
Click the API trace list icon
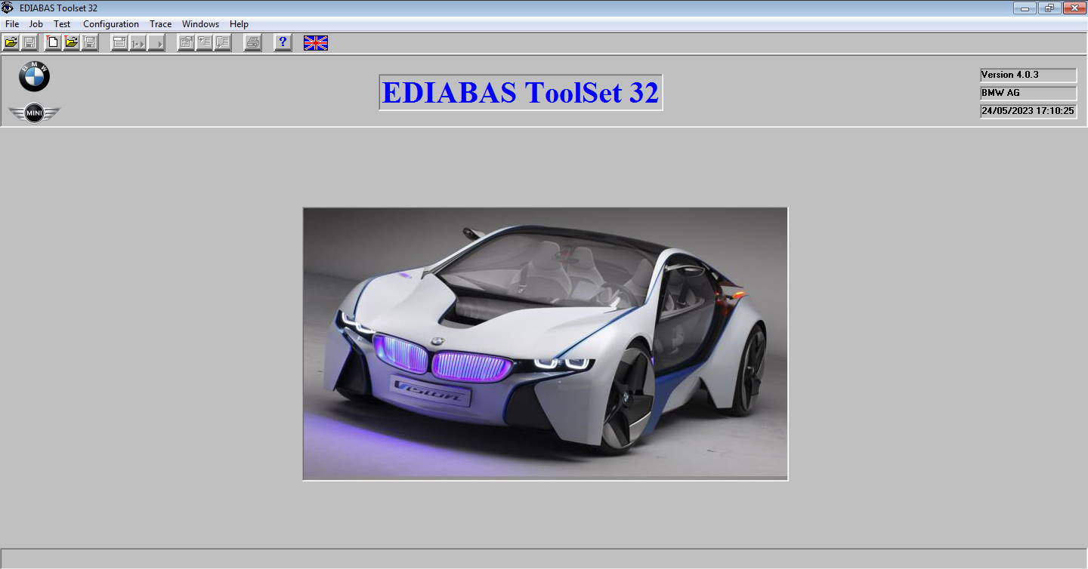(204, 42)
